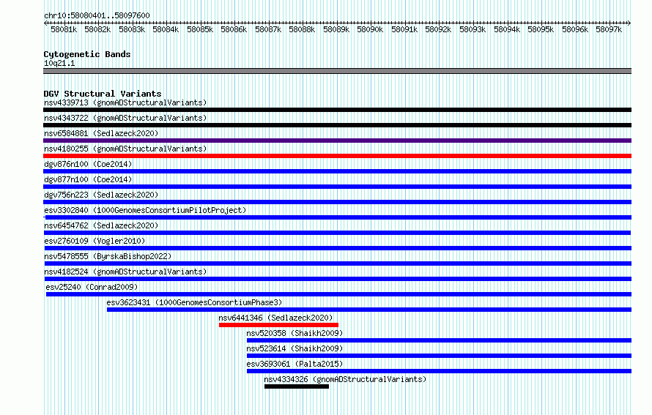Select the blue bar under nsv6454762
The image size is (652, 415).
(x=337, y=233)
